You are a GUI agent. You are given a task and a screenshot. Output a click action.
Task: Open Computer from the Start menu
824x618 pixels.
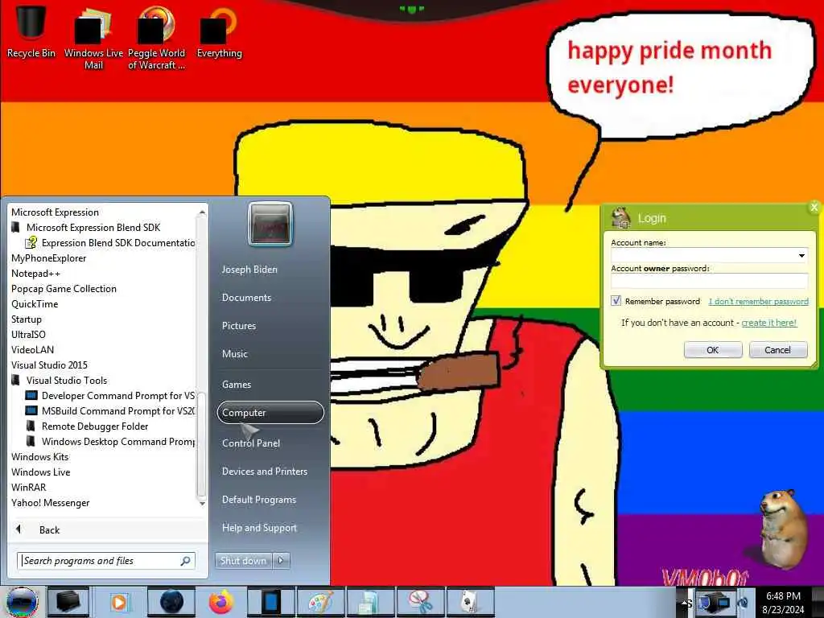point(270,413)
